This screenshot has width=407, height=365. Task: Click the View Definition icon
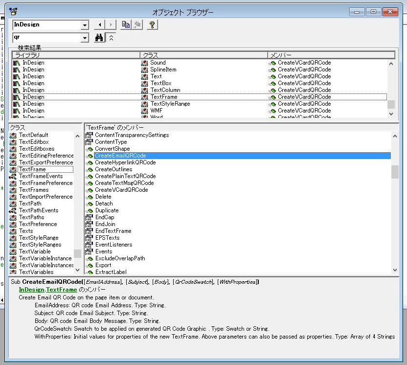[137, 25]
